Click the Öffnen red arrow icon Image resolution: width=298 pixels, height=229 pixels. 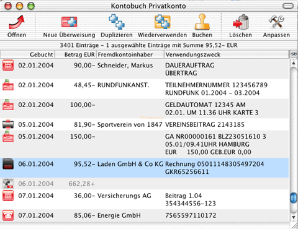click(x=17, y=22)
